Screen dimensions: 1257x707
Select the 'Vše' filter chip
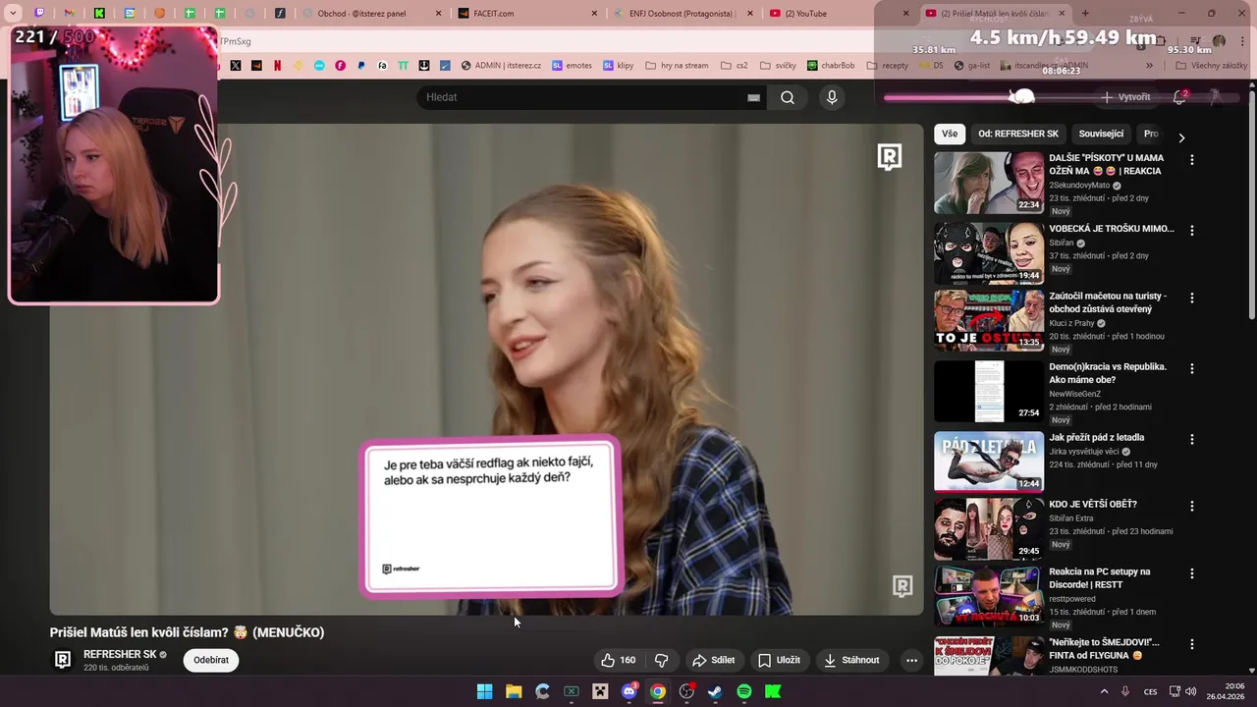click(x=950, y=134)
